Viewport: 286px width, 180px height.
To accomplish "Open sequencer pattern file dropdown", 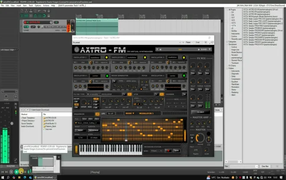I will (87, 123).
